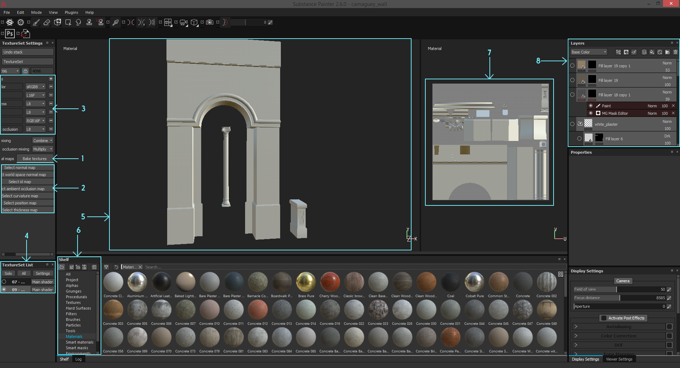Click the Shelf folder view icon
Viewport: 680px width, 368px height.
(62, 267)
